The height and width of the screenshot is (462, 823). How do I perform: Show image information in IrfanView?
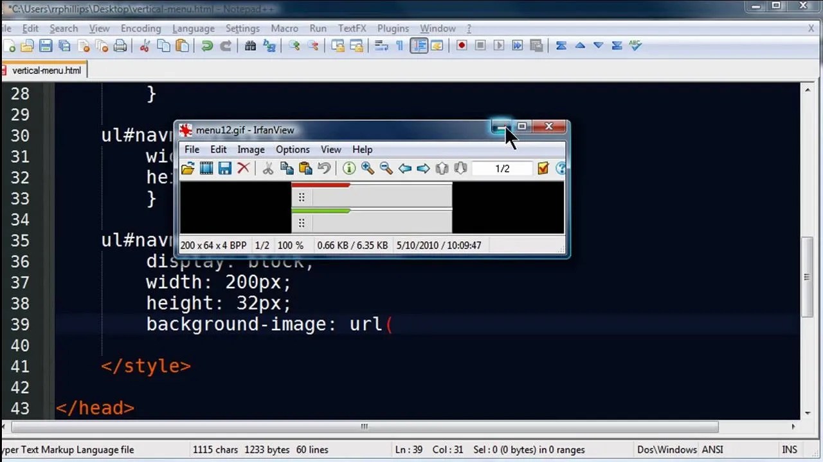click(349, 169)
